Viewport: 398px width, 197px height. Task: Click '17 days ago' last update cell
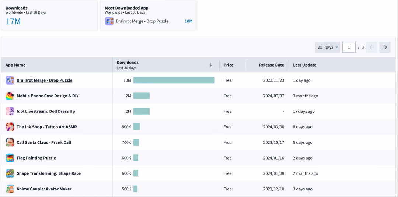(304, 111)
